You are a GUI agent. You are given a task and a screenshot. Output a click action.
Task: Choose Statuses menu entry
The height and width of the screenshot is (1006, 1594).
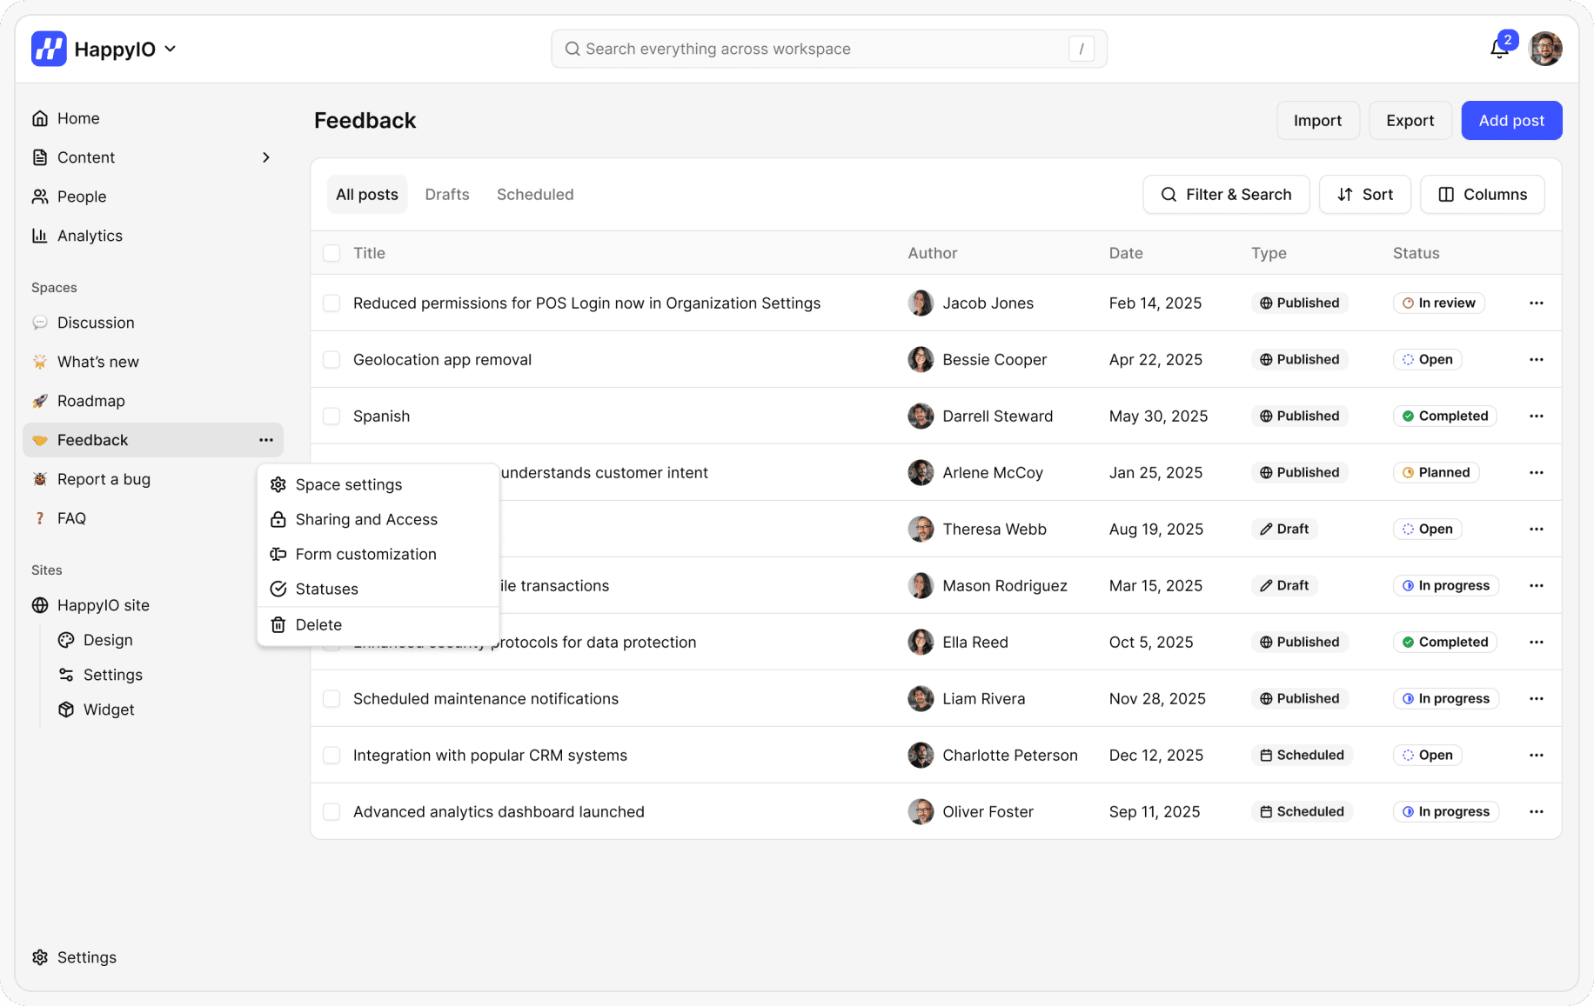[x=378, y=589]
